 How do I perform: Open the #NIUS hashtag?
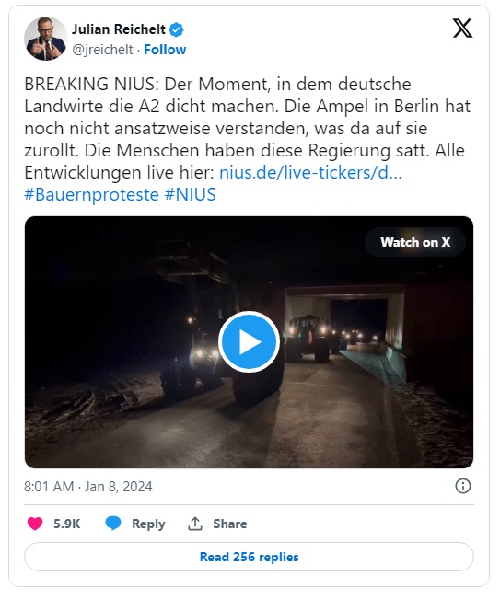pos(191,194)
